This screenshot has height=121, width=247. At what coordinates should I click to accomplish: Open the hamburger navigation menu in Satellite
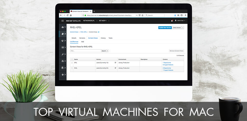pos(62,21)
